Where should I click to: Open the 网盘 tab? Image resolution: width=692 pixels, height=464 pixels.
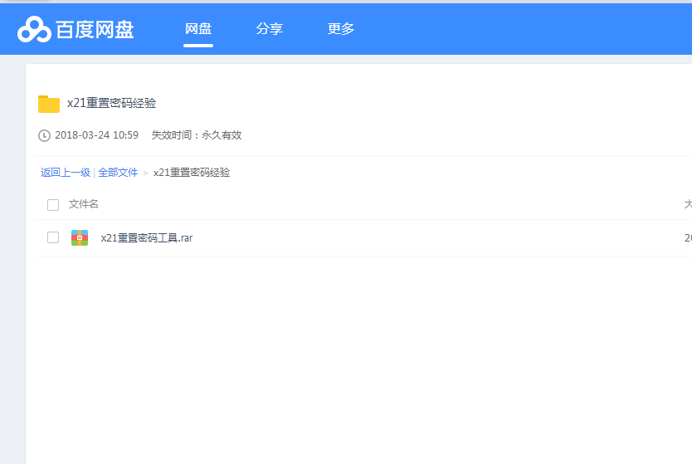coord(198,29)
